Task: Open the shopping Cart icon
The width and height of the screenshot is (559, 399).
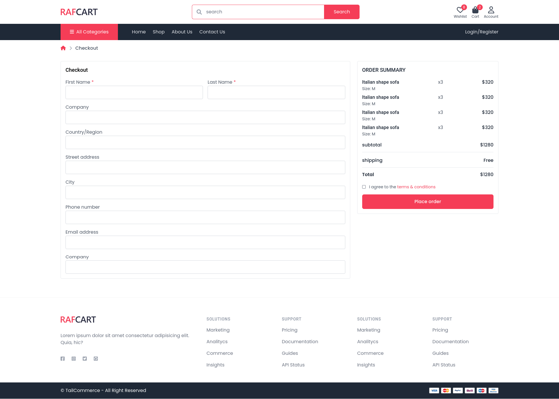Action: 475,10
